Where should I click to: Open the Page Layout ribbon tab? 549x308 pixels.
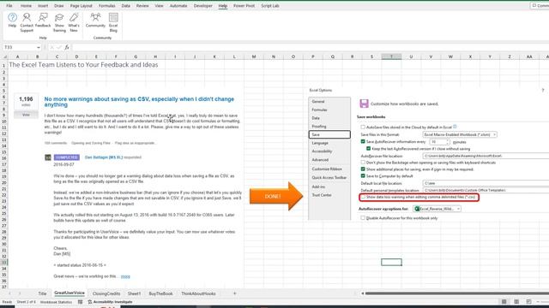[x=81, y=6]
